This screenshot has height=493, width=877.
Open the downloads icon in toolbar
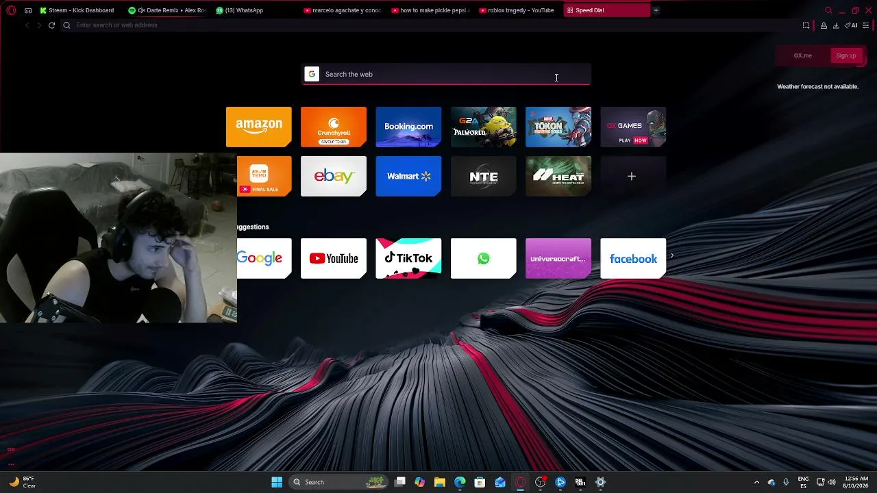click(836, 25)
